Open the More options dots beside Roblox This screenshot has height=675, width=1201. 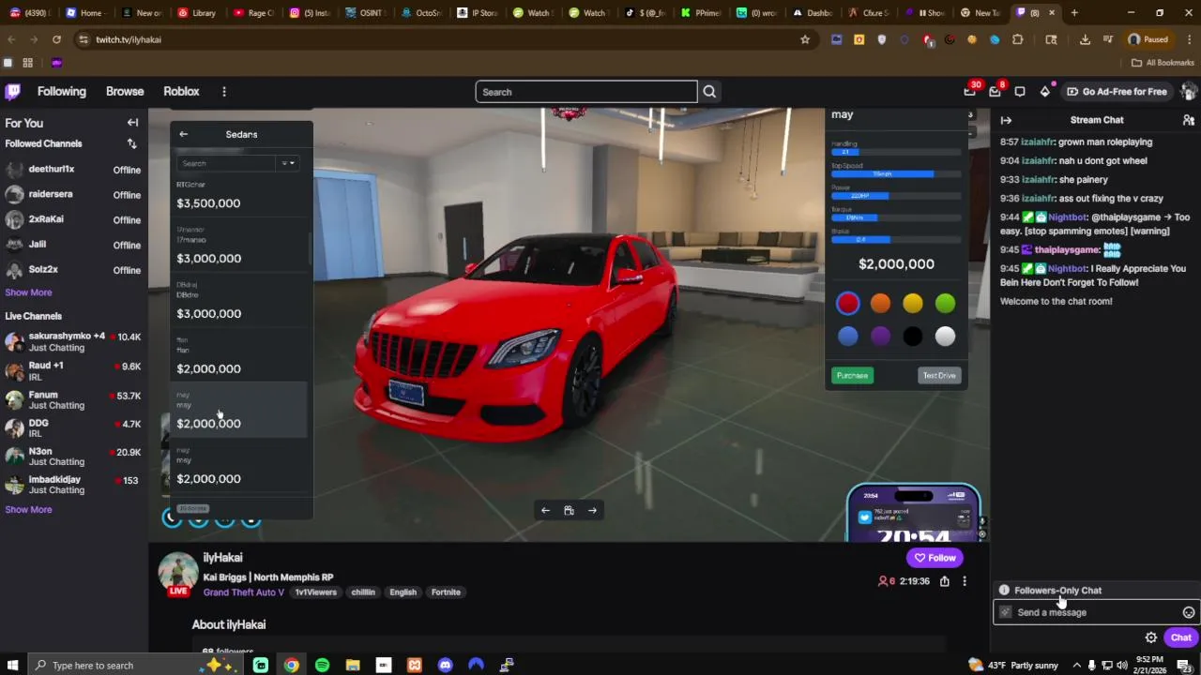(x=223, y=92)
